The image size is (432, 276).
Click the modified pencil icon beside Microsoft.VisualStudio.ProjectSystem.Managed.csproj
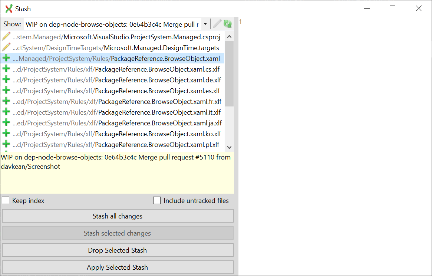pos(6,36)
